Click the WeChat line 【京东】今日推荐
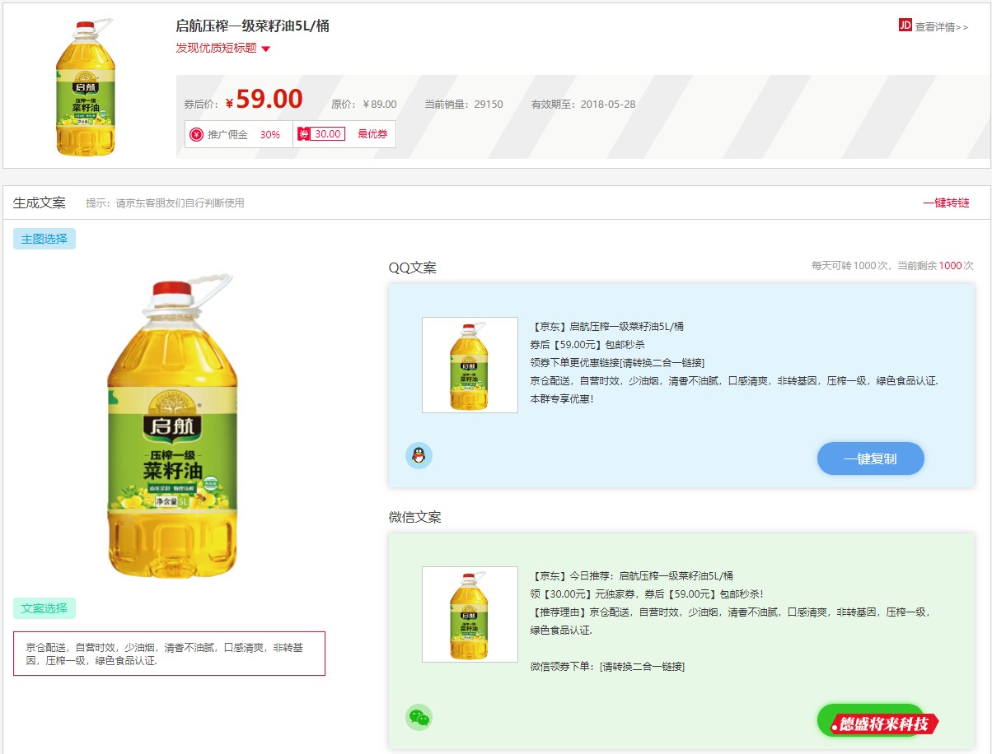This screenshot has width=992, height=754. (x=632, y=576)
